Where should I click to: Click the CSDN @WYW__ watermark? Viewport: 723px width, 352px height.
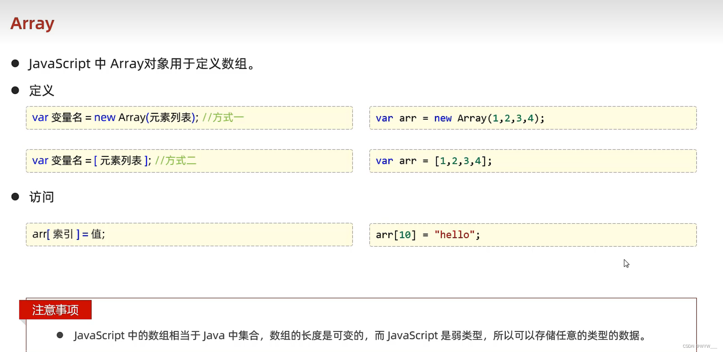(x=698, y=346)
